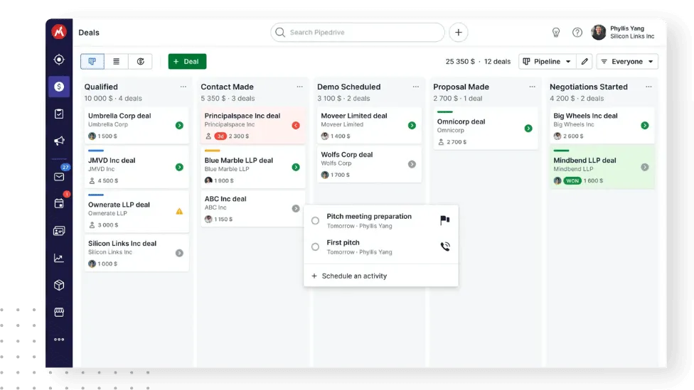Click phone icon for First pitch
The width and height of the screenshot is (694, 390).
coord(445,247)
